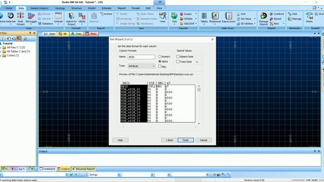Click the Sort tool

click(x=241, y=14)
